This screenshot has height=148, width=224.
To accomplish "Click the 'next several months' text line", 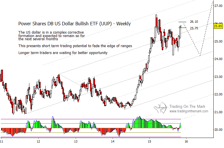I will (38, 39).
